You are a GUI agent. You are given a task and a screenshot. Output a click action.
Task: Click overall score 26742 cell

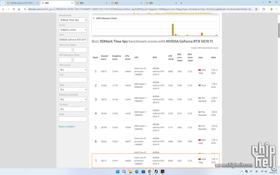[x=104, y=114]
